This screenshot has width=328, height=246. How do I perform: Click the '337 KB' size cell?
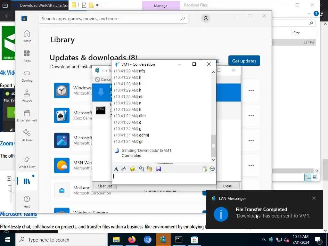[309, 42]
